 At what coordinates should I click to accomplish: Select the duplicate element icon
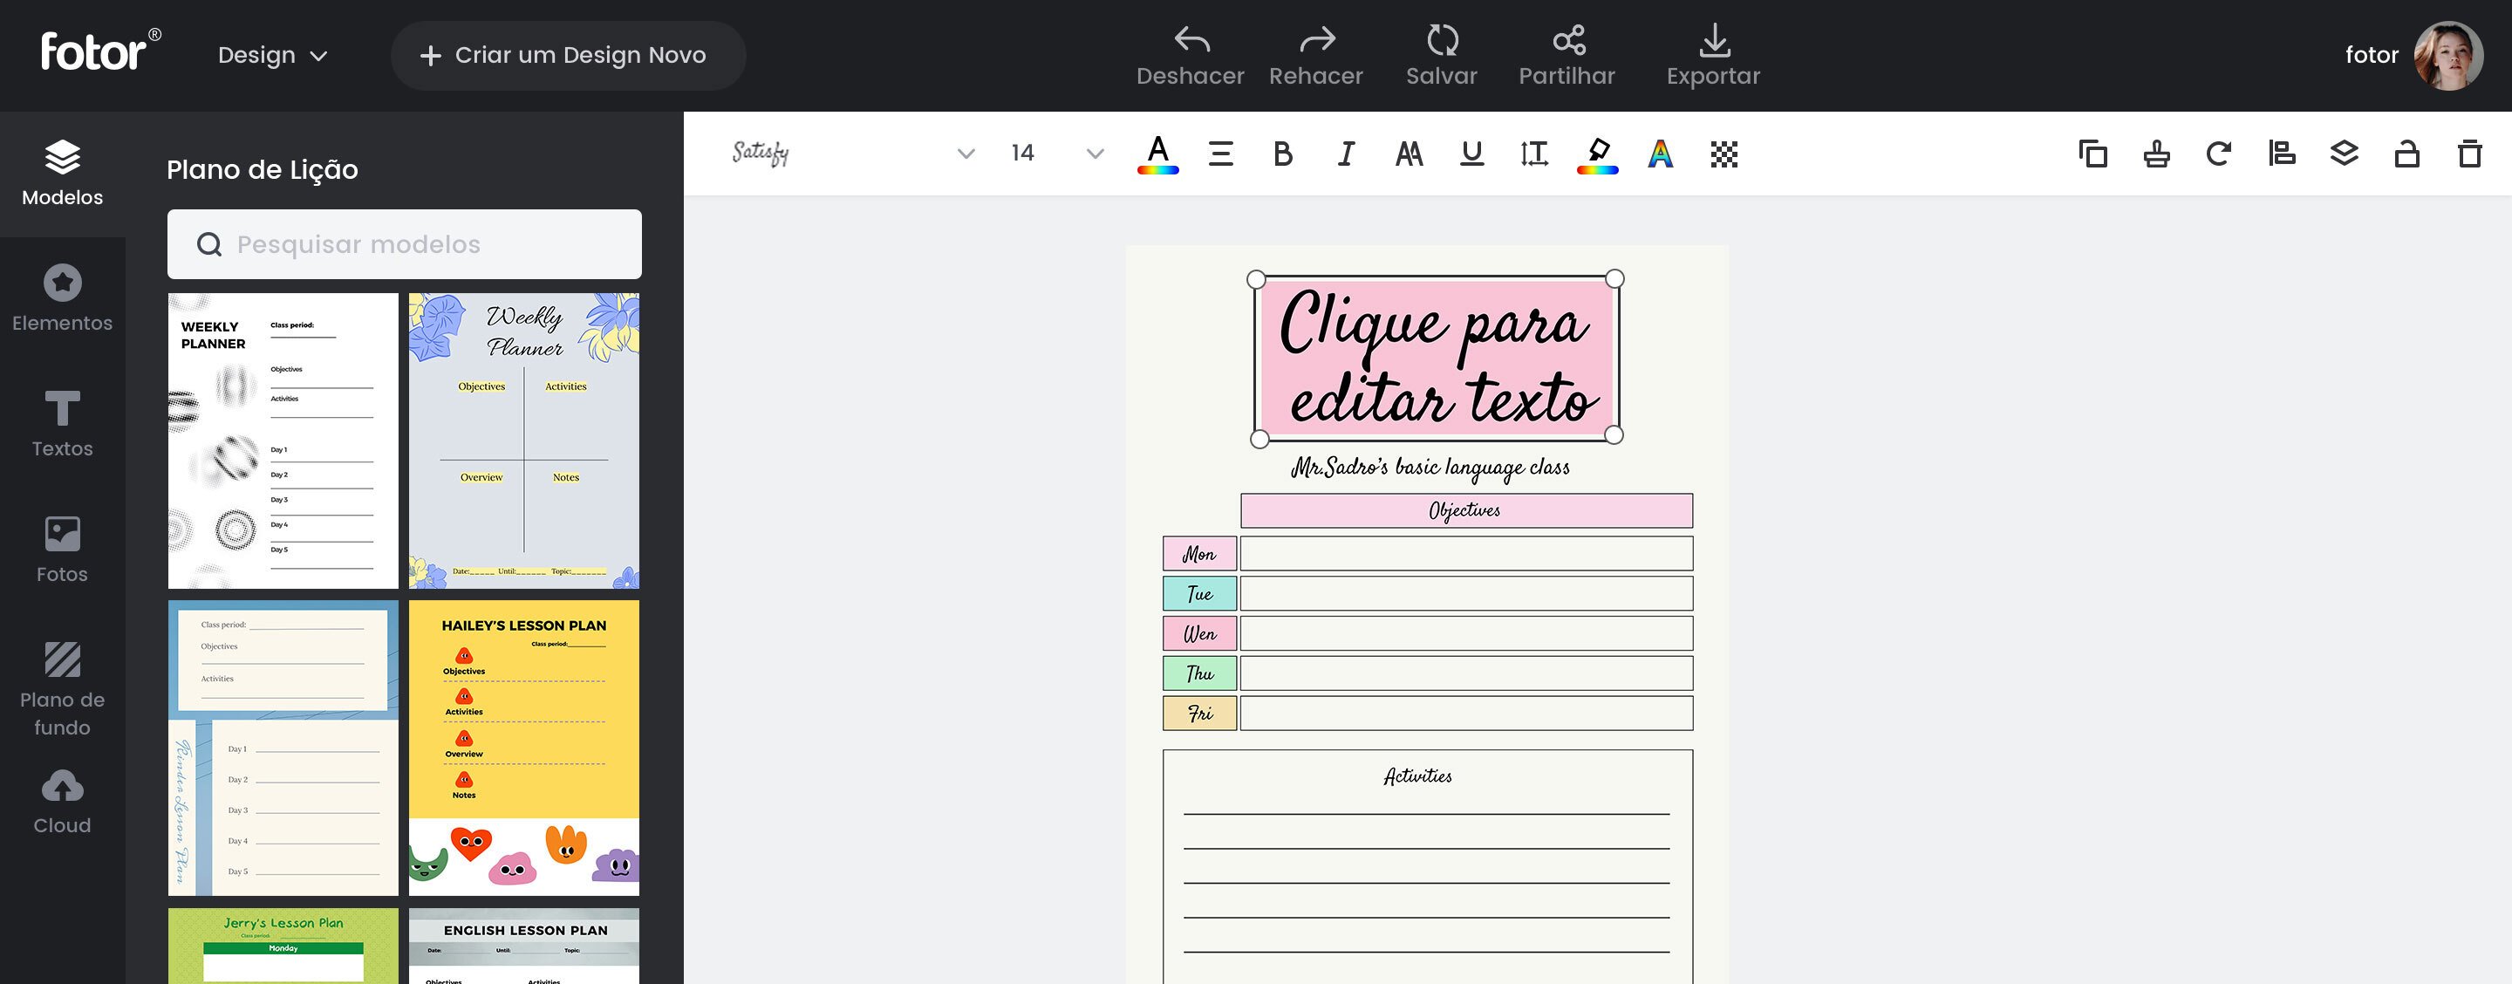click(2092, 154)
